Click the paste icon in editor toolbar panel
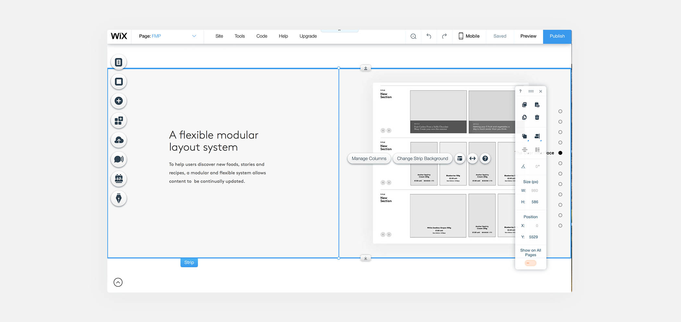This screenshot has height=322, width=681. click(537, 105)
